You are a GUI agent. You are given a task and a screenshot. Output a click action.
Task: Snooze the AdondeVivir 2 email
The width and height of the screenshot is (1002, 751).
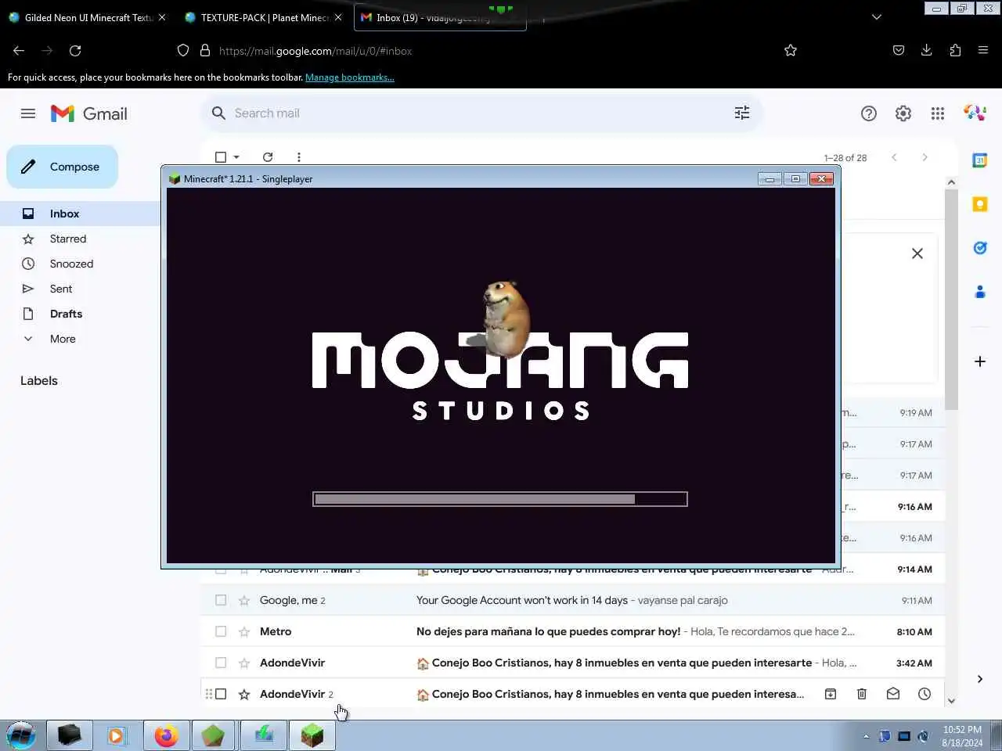click(x=925, y=694)
